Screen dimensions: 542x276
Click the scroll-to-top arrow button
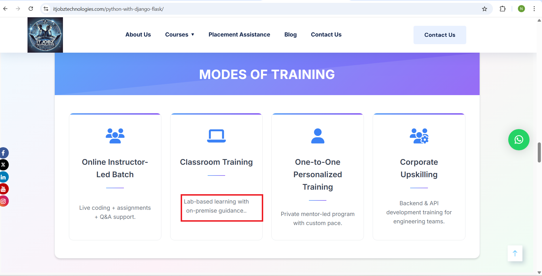[515, 253]
